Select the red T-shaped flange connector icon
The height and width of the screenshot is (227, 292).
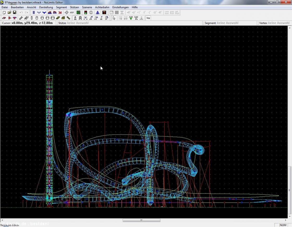click(15, 18)
